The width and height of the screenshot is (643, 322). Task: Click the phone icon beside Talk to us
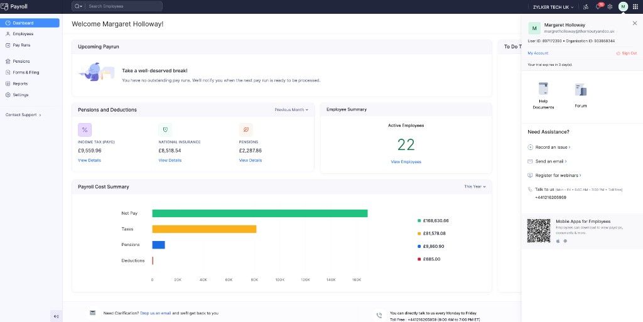coord(530,190)
